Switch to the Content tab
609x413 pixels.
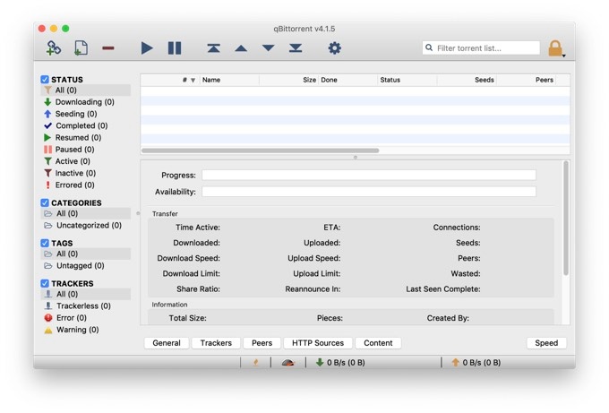tap(378, 343)
